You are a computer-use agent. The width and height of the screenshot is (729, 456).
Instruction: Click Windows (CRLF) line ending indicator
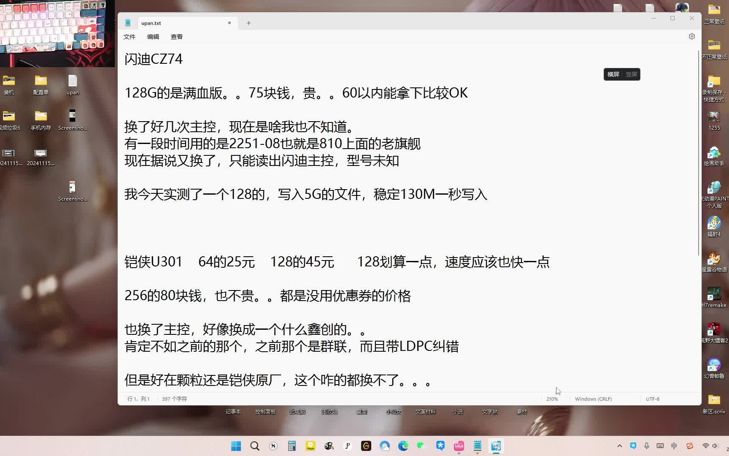(x=593, y=399)
